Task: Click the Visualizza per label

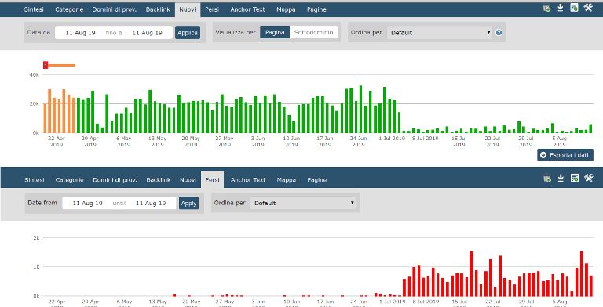Action: coord(236,33)
